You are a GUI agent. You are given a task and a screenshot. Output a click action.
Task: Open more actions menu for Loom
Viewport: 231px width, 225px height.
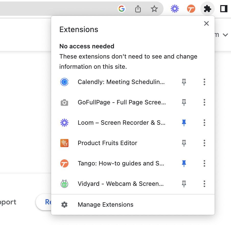(x=204, y=123)
